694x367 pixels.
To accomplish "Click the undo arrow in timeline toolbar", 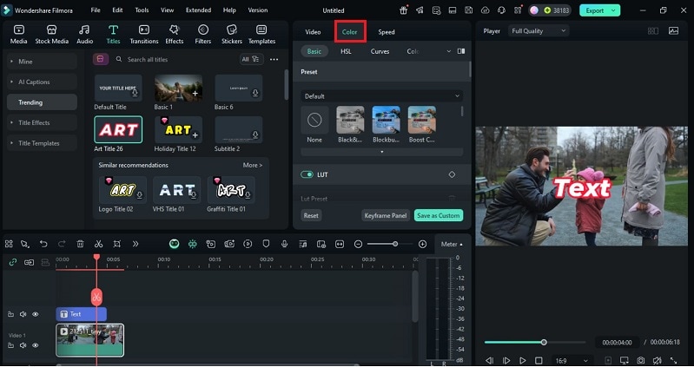I will 43,244.
